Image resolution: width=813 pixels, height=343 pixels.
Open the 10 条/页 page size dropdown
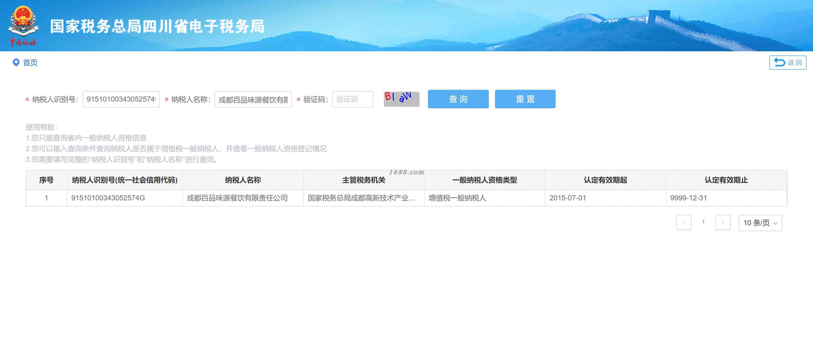[x=760, y=223]
